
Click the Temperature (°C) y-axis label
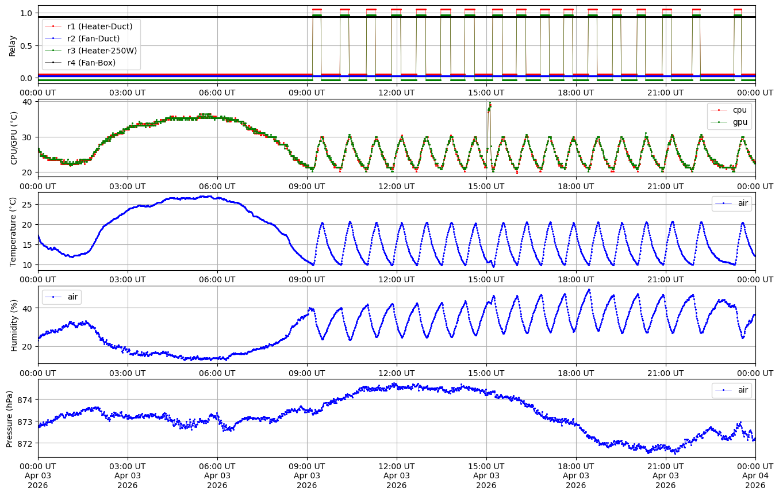[13, 232]
